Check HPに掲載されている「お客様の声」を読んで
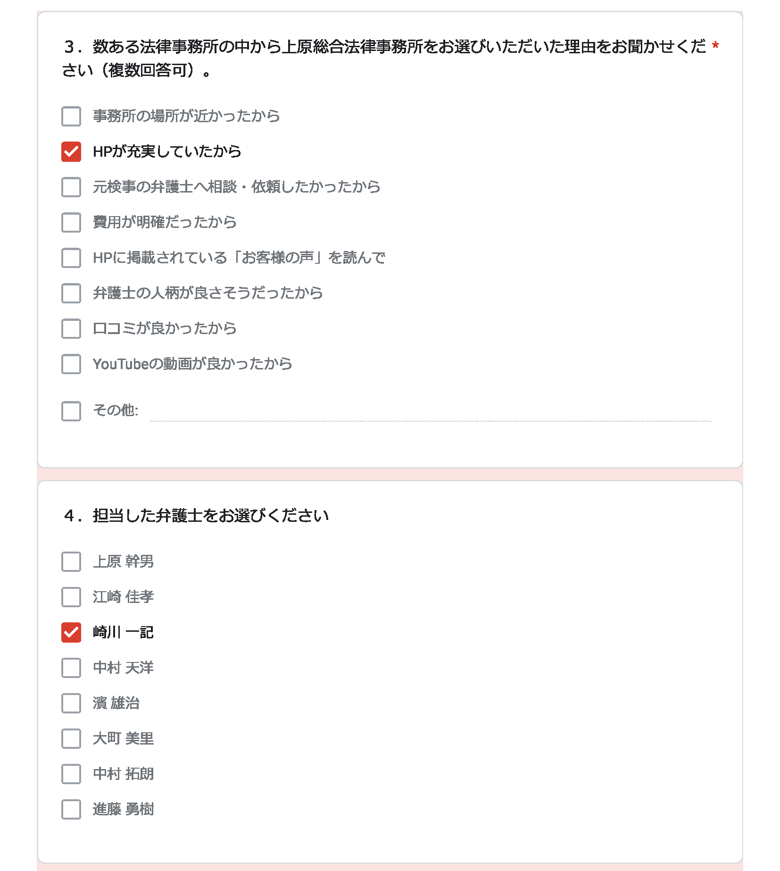Image resolution: width=780 pixels, height=871 pixels. [71, 258]
